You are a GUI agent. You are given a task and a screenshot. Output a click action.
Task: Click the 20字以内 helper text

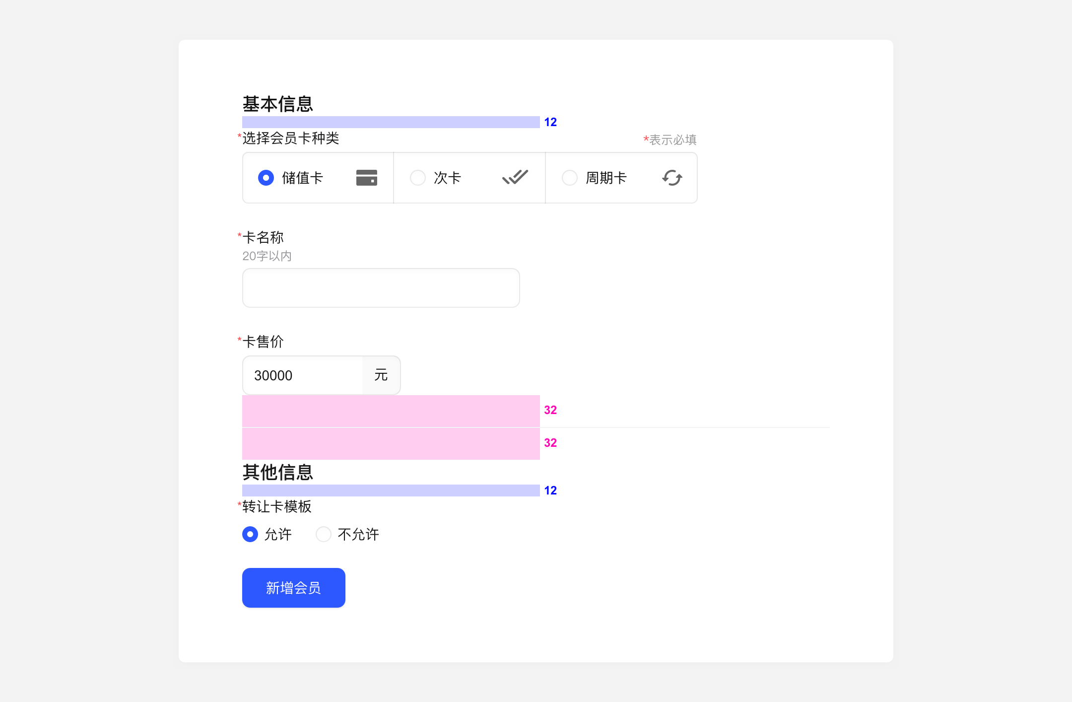pyautogui.click(x=267, y=256)
